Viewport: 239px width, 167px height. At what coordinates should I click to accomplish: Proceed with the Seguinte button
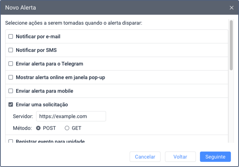tap(215, 157)
